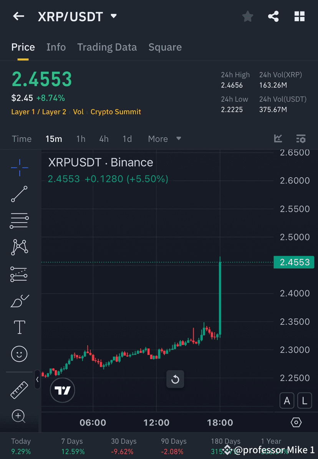
Task: Select the brush drawing tool
Action: tap(19, 301)
